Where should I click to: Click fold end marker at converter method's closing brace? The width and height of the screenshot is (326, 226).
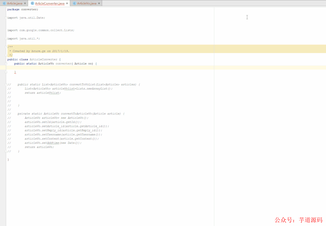[6, 72]
